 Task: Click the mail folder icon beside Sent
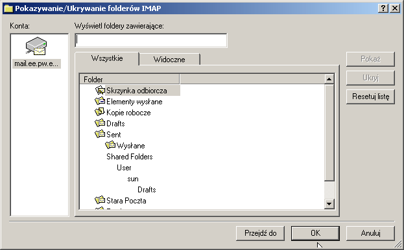(x=100, y=134)
